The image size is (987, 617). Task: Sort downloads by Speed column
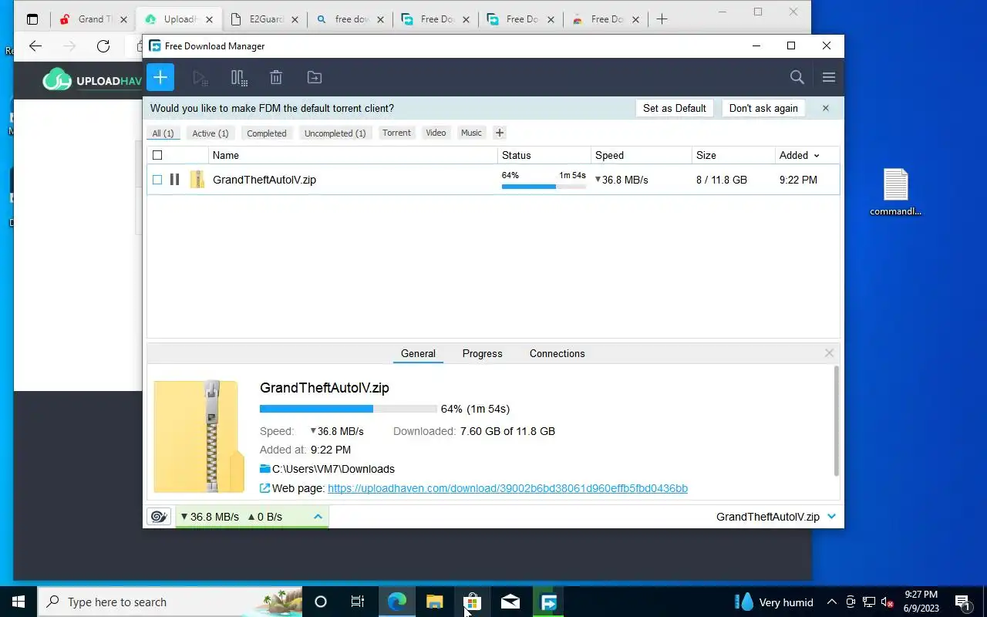tap(642, 155)
